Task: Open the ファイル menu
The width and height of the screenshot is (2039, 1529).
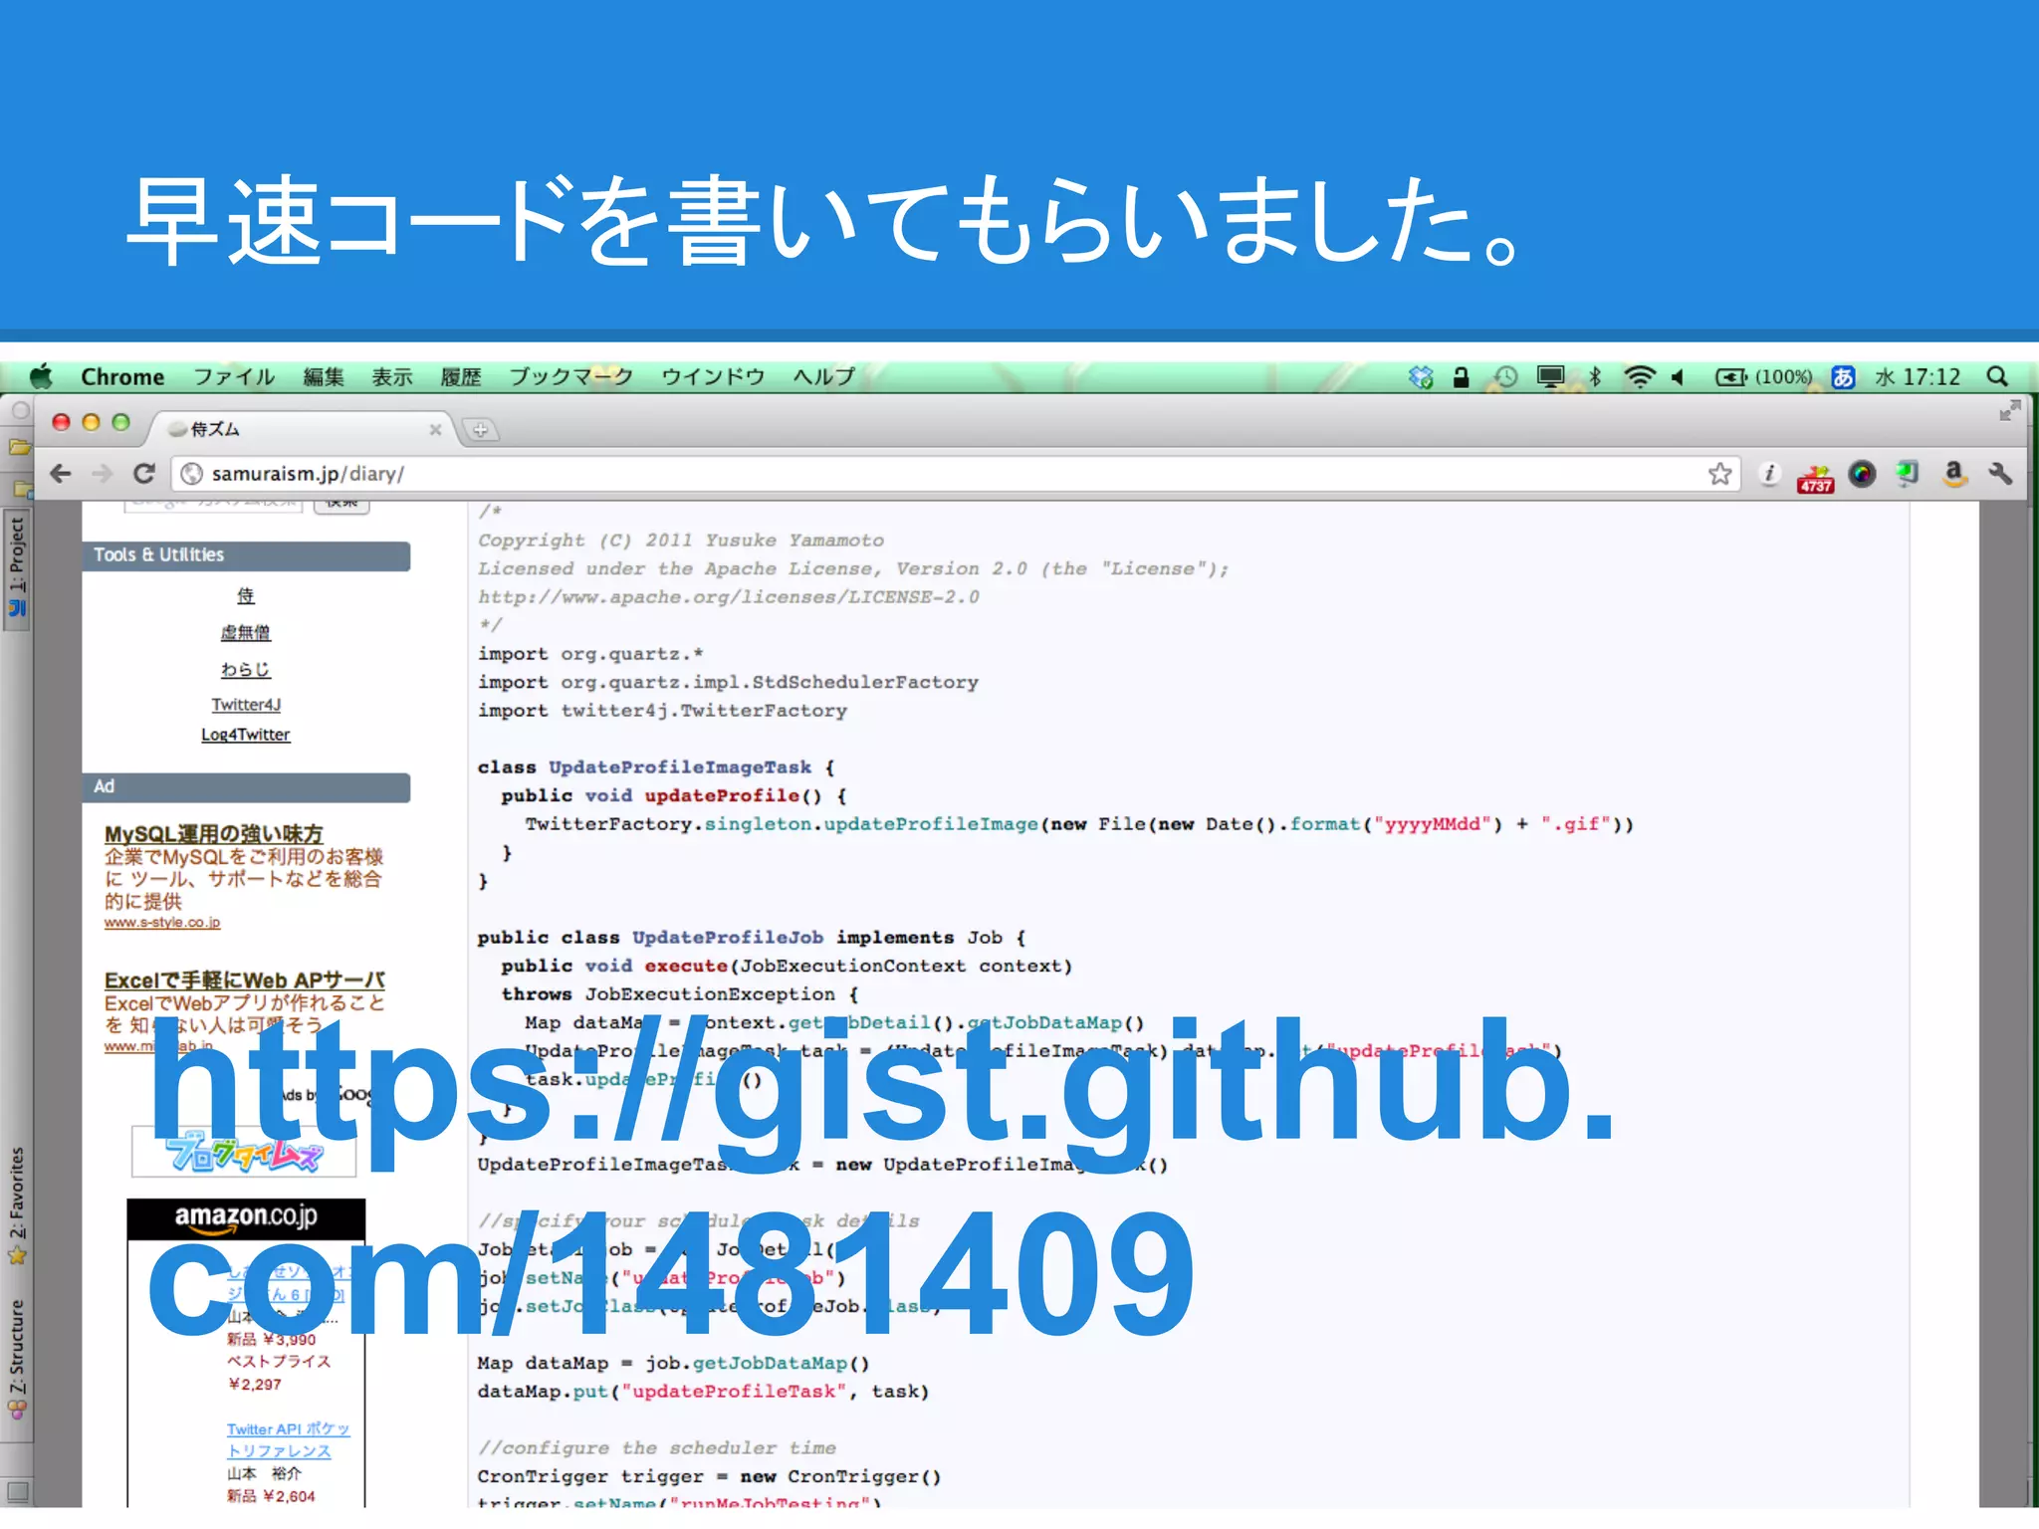Action: tap(234, 376)
